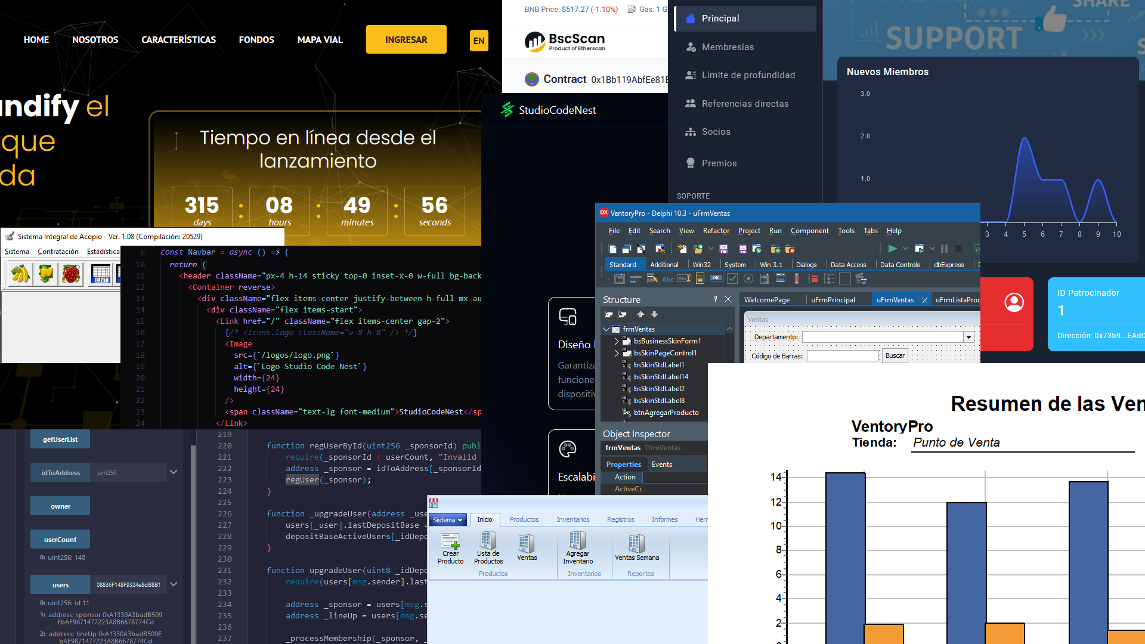Click the Add to Project folder-plus icon
This screenshot has width=1145, height=644.
[x=775, y=249]
